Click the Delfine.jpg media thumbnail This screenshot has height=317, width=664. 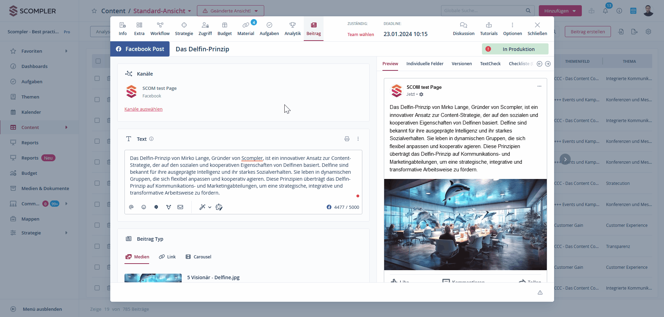coord(153,278)
